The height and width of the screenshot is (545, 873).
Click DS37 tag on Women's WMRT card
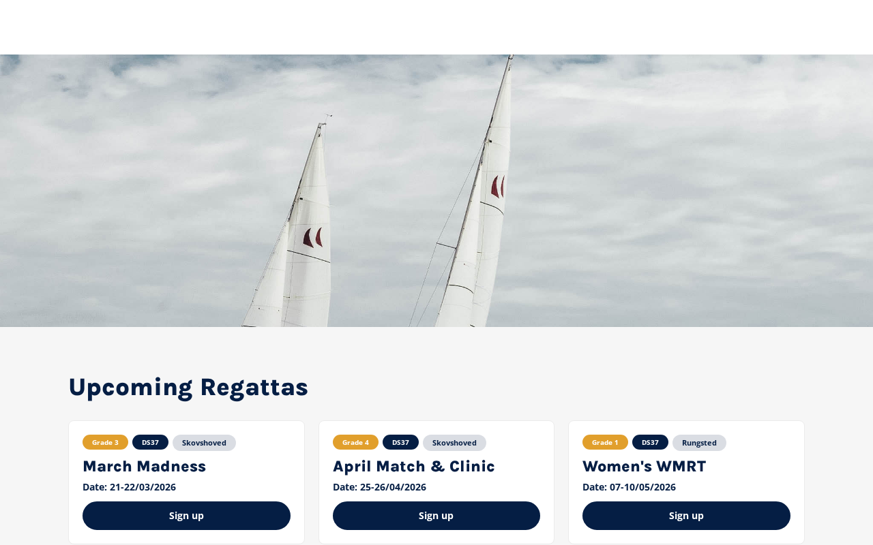pyautogui.click(x=650, y=442)
